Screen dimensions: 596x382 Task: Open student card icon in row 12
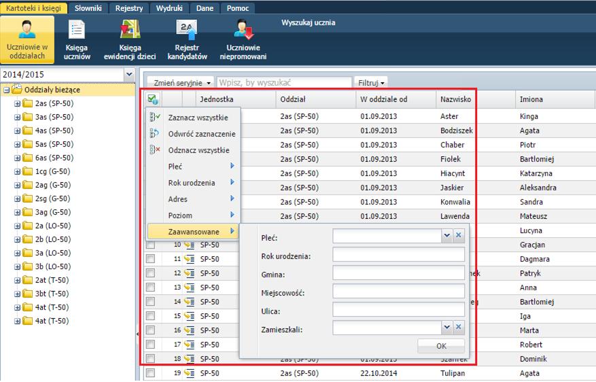point(190,273)
